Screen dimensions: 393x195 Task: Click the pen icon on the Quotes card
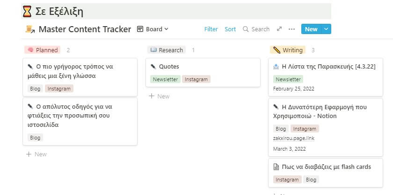(x=153, y=67)
